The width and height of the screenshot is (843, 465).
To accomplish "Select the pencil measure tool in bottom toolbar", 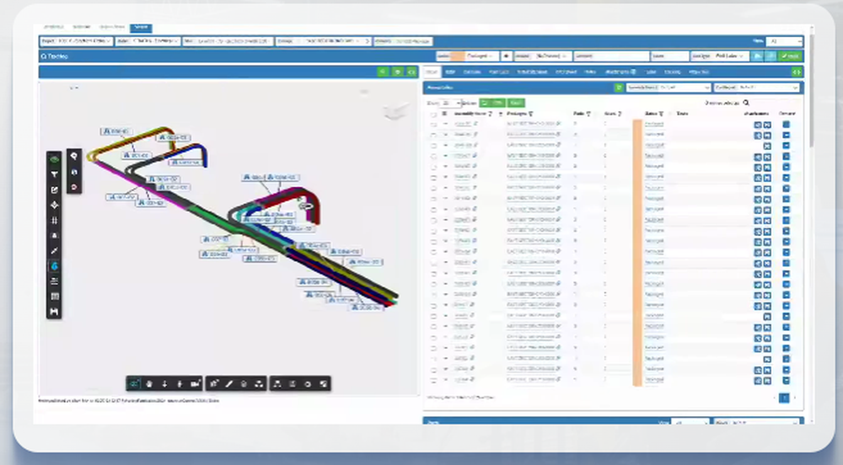I will [229, 383].
